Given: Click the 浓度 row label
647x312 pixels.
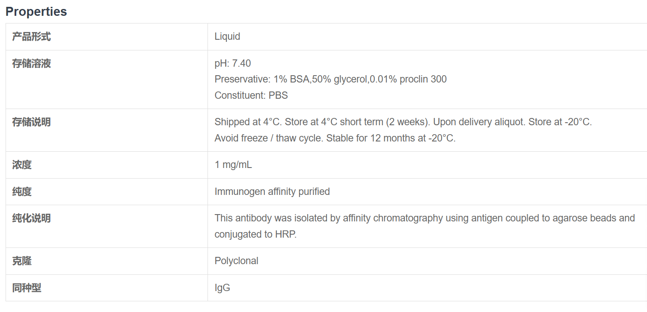Looking at the screenshot, I should pos(22,165).
